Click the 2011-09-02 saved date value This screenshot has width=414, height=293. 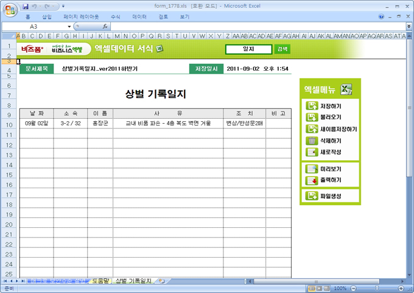pyautogui.click(x=258, y=69)
